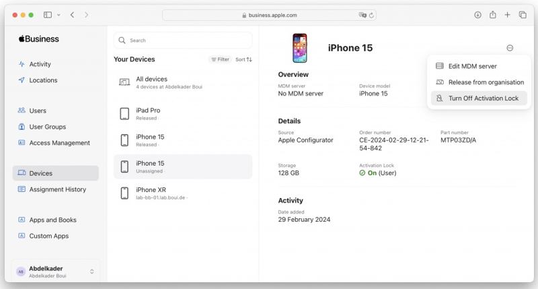The image size is (538, 289).
Task: Click the Activation Lock On status
Action: 378,173
